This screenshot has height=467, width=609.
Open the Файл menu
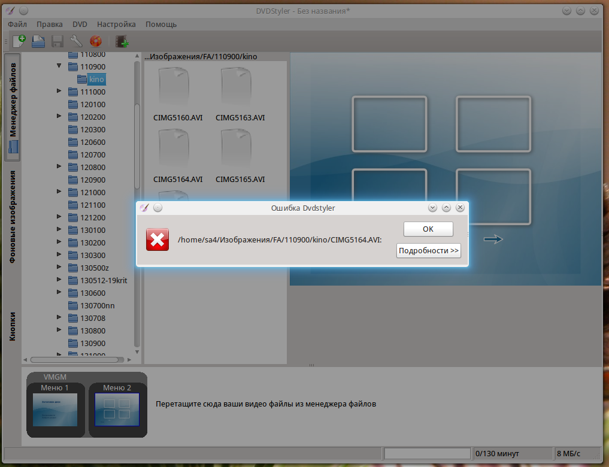pyautogui.click(x=17, y=24)
